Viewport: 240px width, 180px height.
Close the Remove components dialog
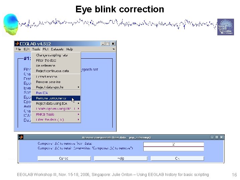(221, 137)
